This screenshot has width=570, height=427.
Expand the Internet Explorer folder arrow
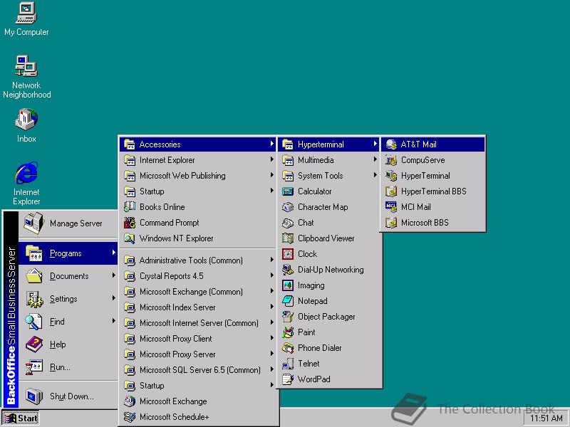(x=272, y=159)
